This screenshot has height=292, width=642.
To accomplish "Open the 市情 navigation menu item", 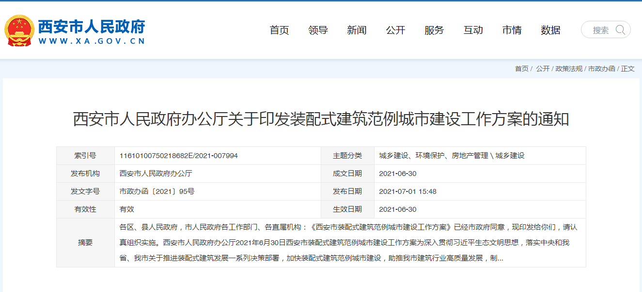I will pos(512,30).
